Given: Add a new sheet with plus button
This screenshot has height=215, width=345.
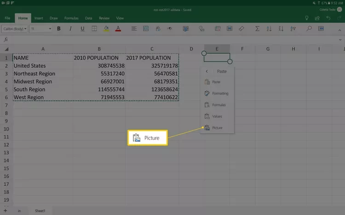Looking at the screenshot, I should (5, 210).
